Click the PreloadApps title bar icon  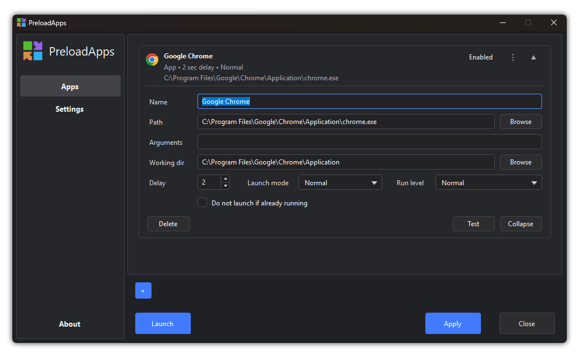pos(21,22)
